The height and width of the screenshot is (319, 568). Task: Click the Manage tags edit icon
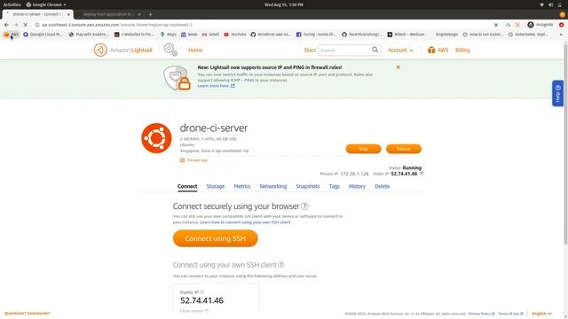click(x=182, y=159)
